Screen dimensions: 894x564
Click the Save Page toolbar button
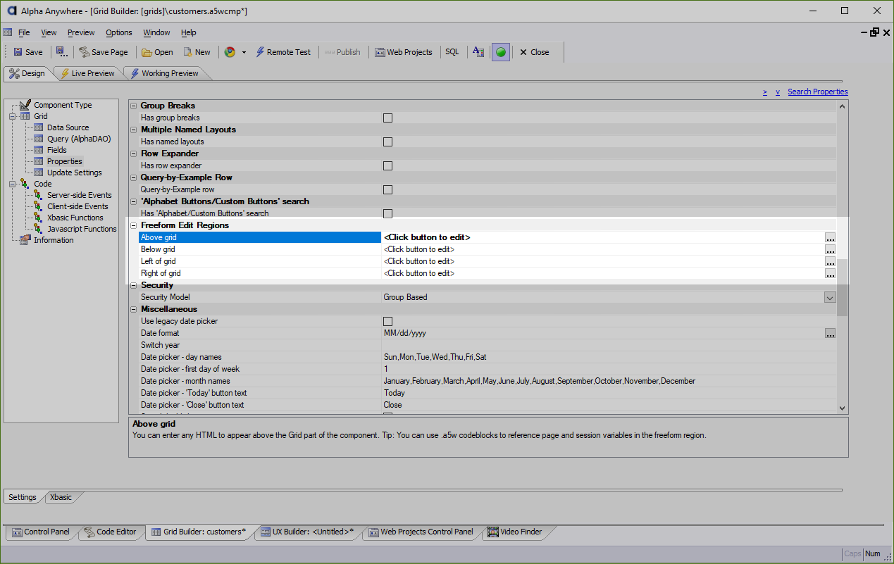tap(103, 52)
